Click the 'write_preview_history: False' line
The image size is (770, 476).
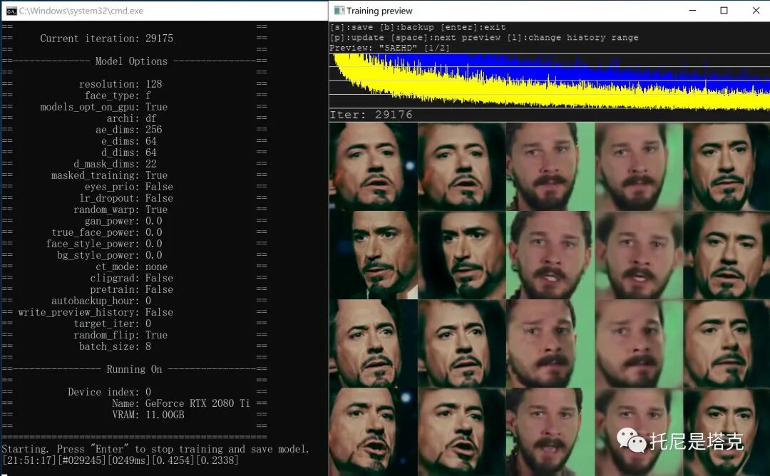(96, 312)
